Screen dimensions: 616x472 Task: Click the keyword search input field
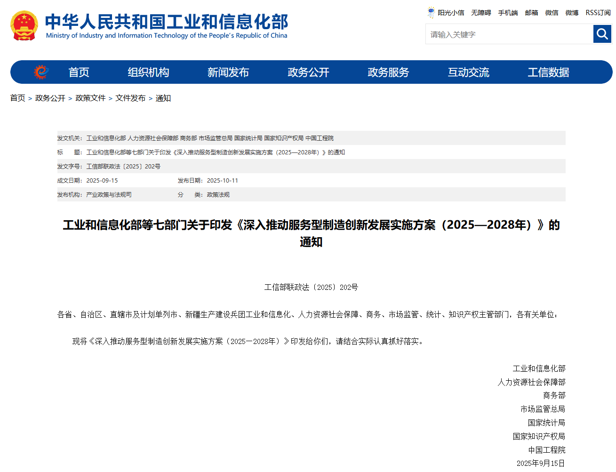pos(509,34)
